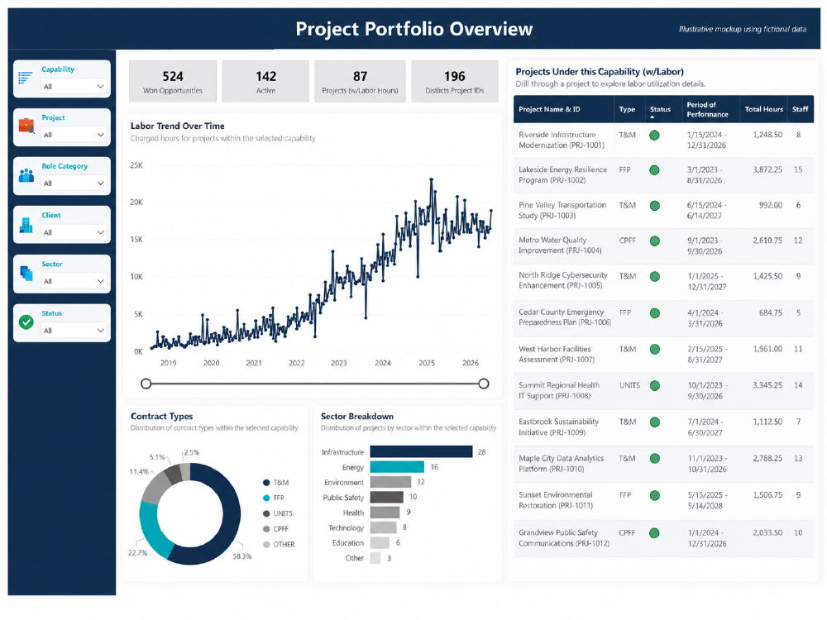Click the teal 22.7% donut segment
Image resolution: width=827 pixels, height=620 pixels.
(152, 529)
